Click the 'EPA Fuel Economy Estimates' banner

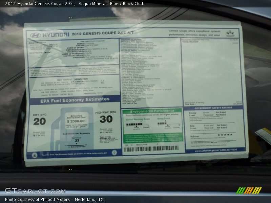[75, 100]
